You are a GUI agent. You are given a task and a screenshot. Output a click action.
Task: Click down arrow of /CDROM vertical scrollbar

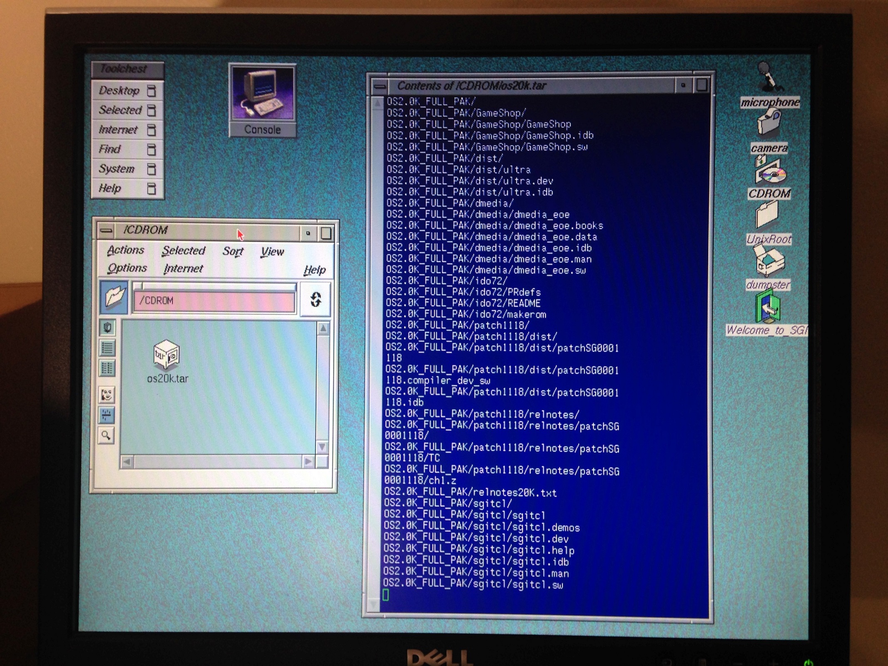(x=322, y=447)
